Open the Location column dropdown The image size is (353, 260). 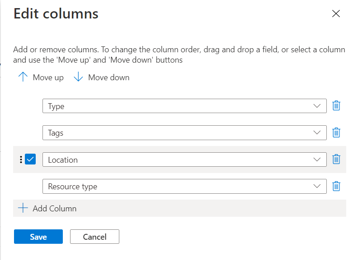pyautogui.click(x=184, y=160)
